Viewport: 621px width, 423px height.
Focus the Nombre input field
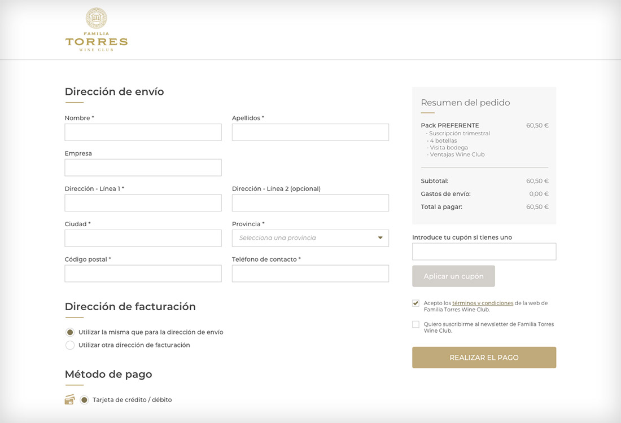click(x=143, y=133)
